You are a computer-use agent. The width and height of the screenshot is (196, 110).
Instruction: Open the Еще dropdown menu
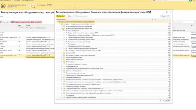[164, 16]
